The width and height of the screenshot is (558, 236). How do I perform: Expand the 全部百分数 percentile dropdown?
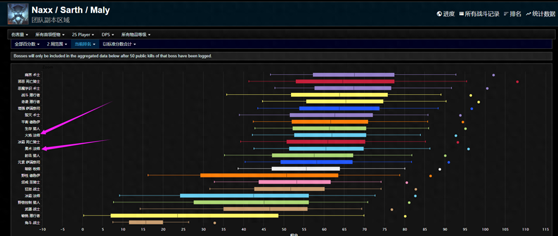tap(27, 44)
